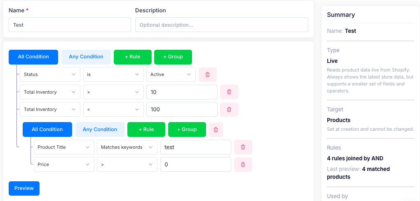Delete the Total Inventory < 100 rule

coord(229,109)
